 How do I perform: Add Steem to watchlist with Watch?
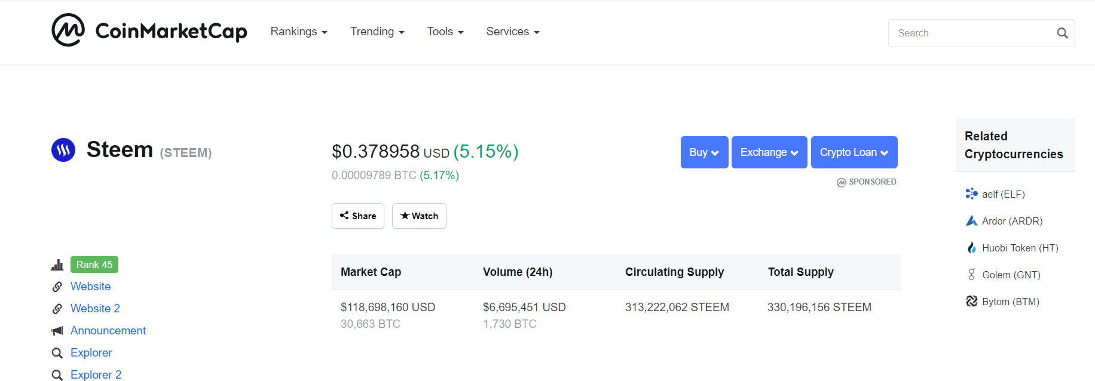(419, 216)
